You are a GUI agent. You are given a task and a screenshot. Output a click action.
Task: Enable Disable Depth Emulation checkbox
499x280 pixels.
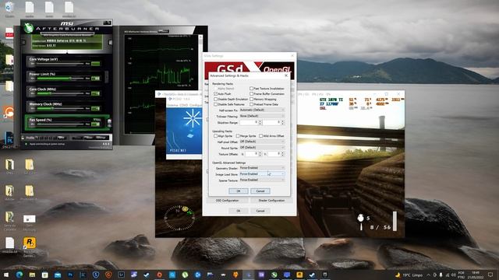coord(216,99)
